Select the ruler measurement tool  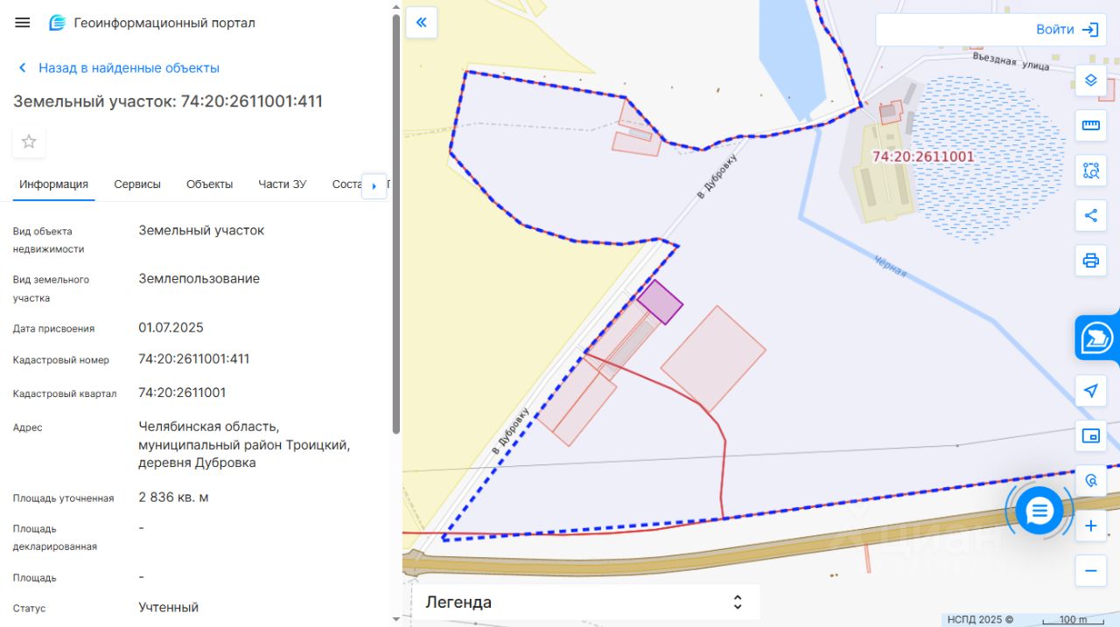(1090, 125)
